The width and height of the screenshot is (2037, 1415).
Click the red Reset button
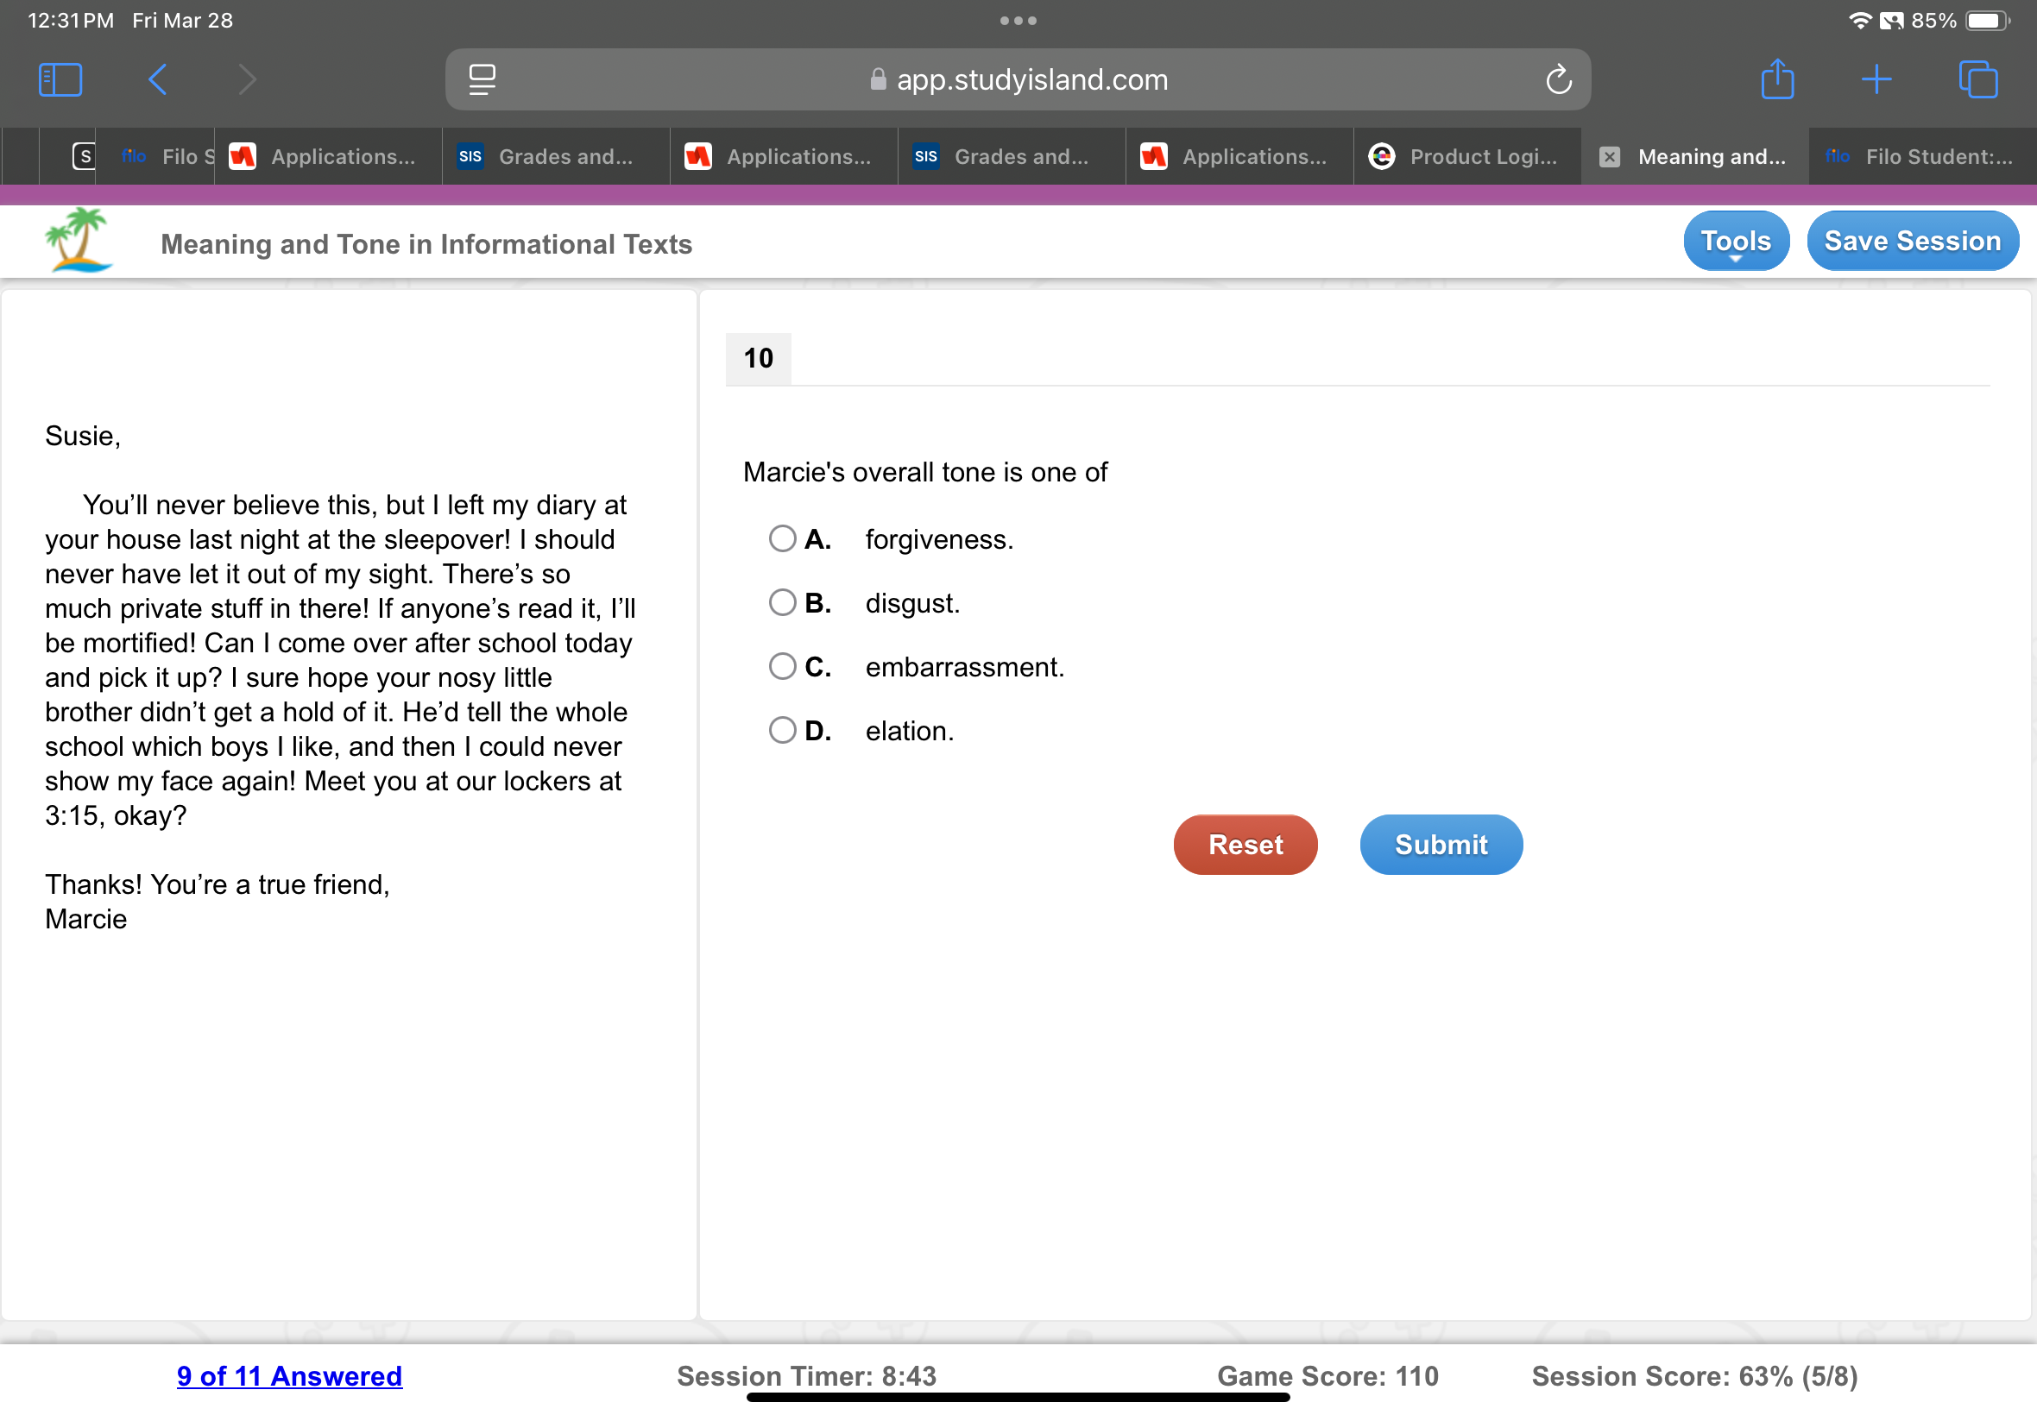coord(1246,845)
